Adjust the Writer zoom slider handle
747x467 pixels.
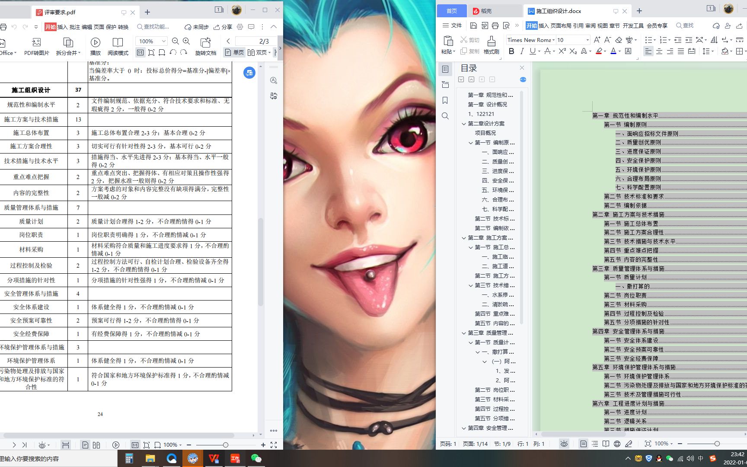point(717,444)
